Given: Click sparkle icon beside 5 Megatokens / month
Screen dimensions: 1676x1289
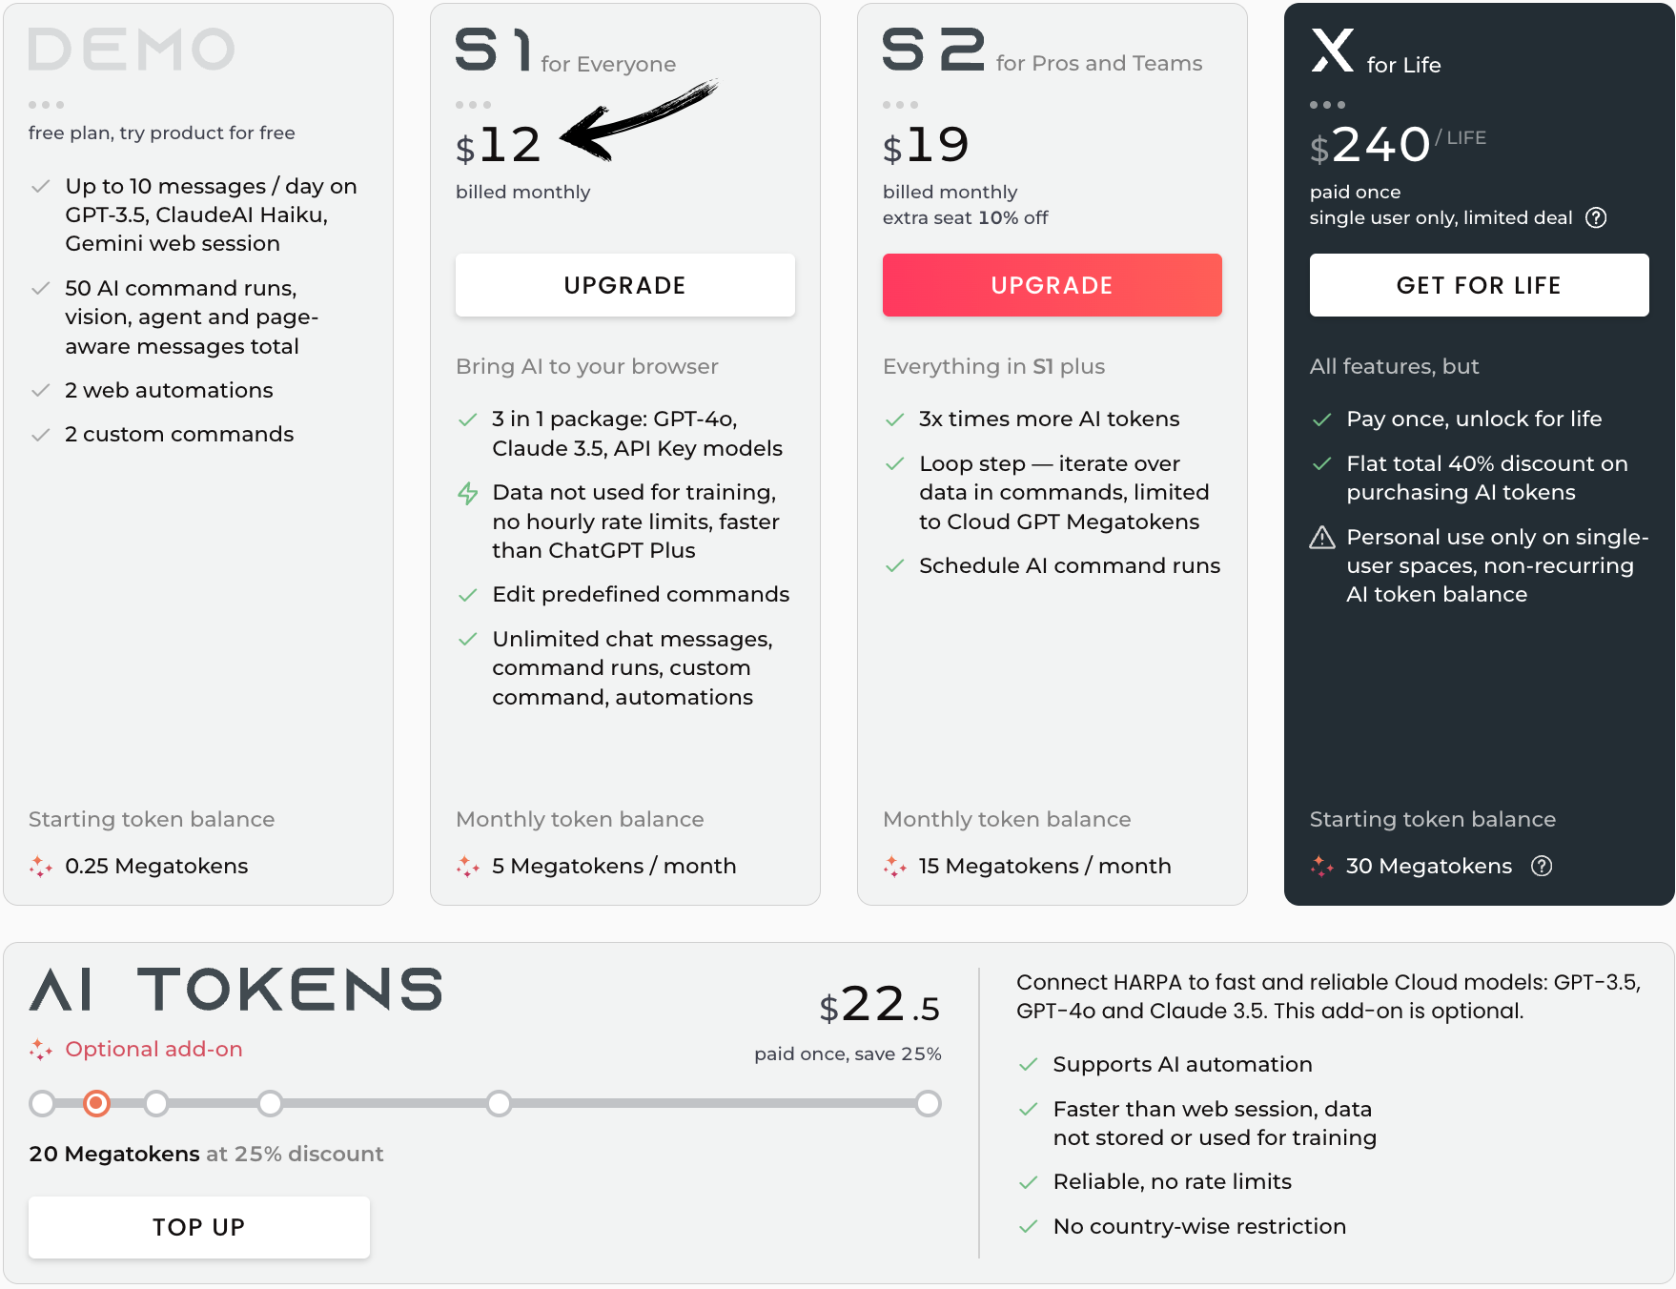Looking at the screenshot, I should (467, 866).
